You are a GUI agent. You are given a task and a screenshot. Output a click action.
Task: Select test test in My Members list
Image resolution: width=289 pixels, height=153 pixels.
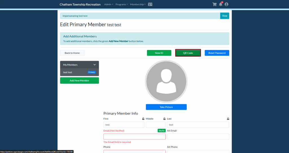68,72
